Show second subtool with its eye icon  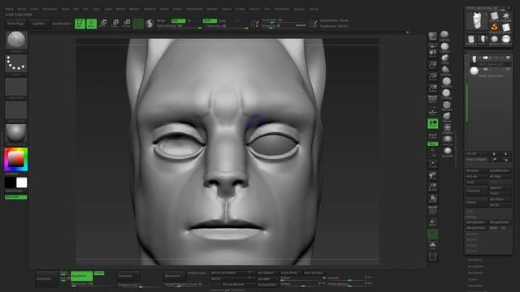point(508,69)
